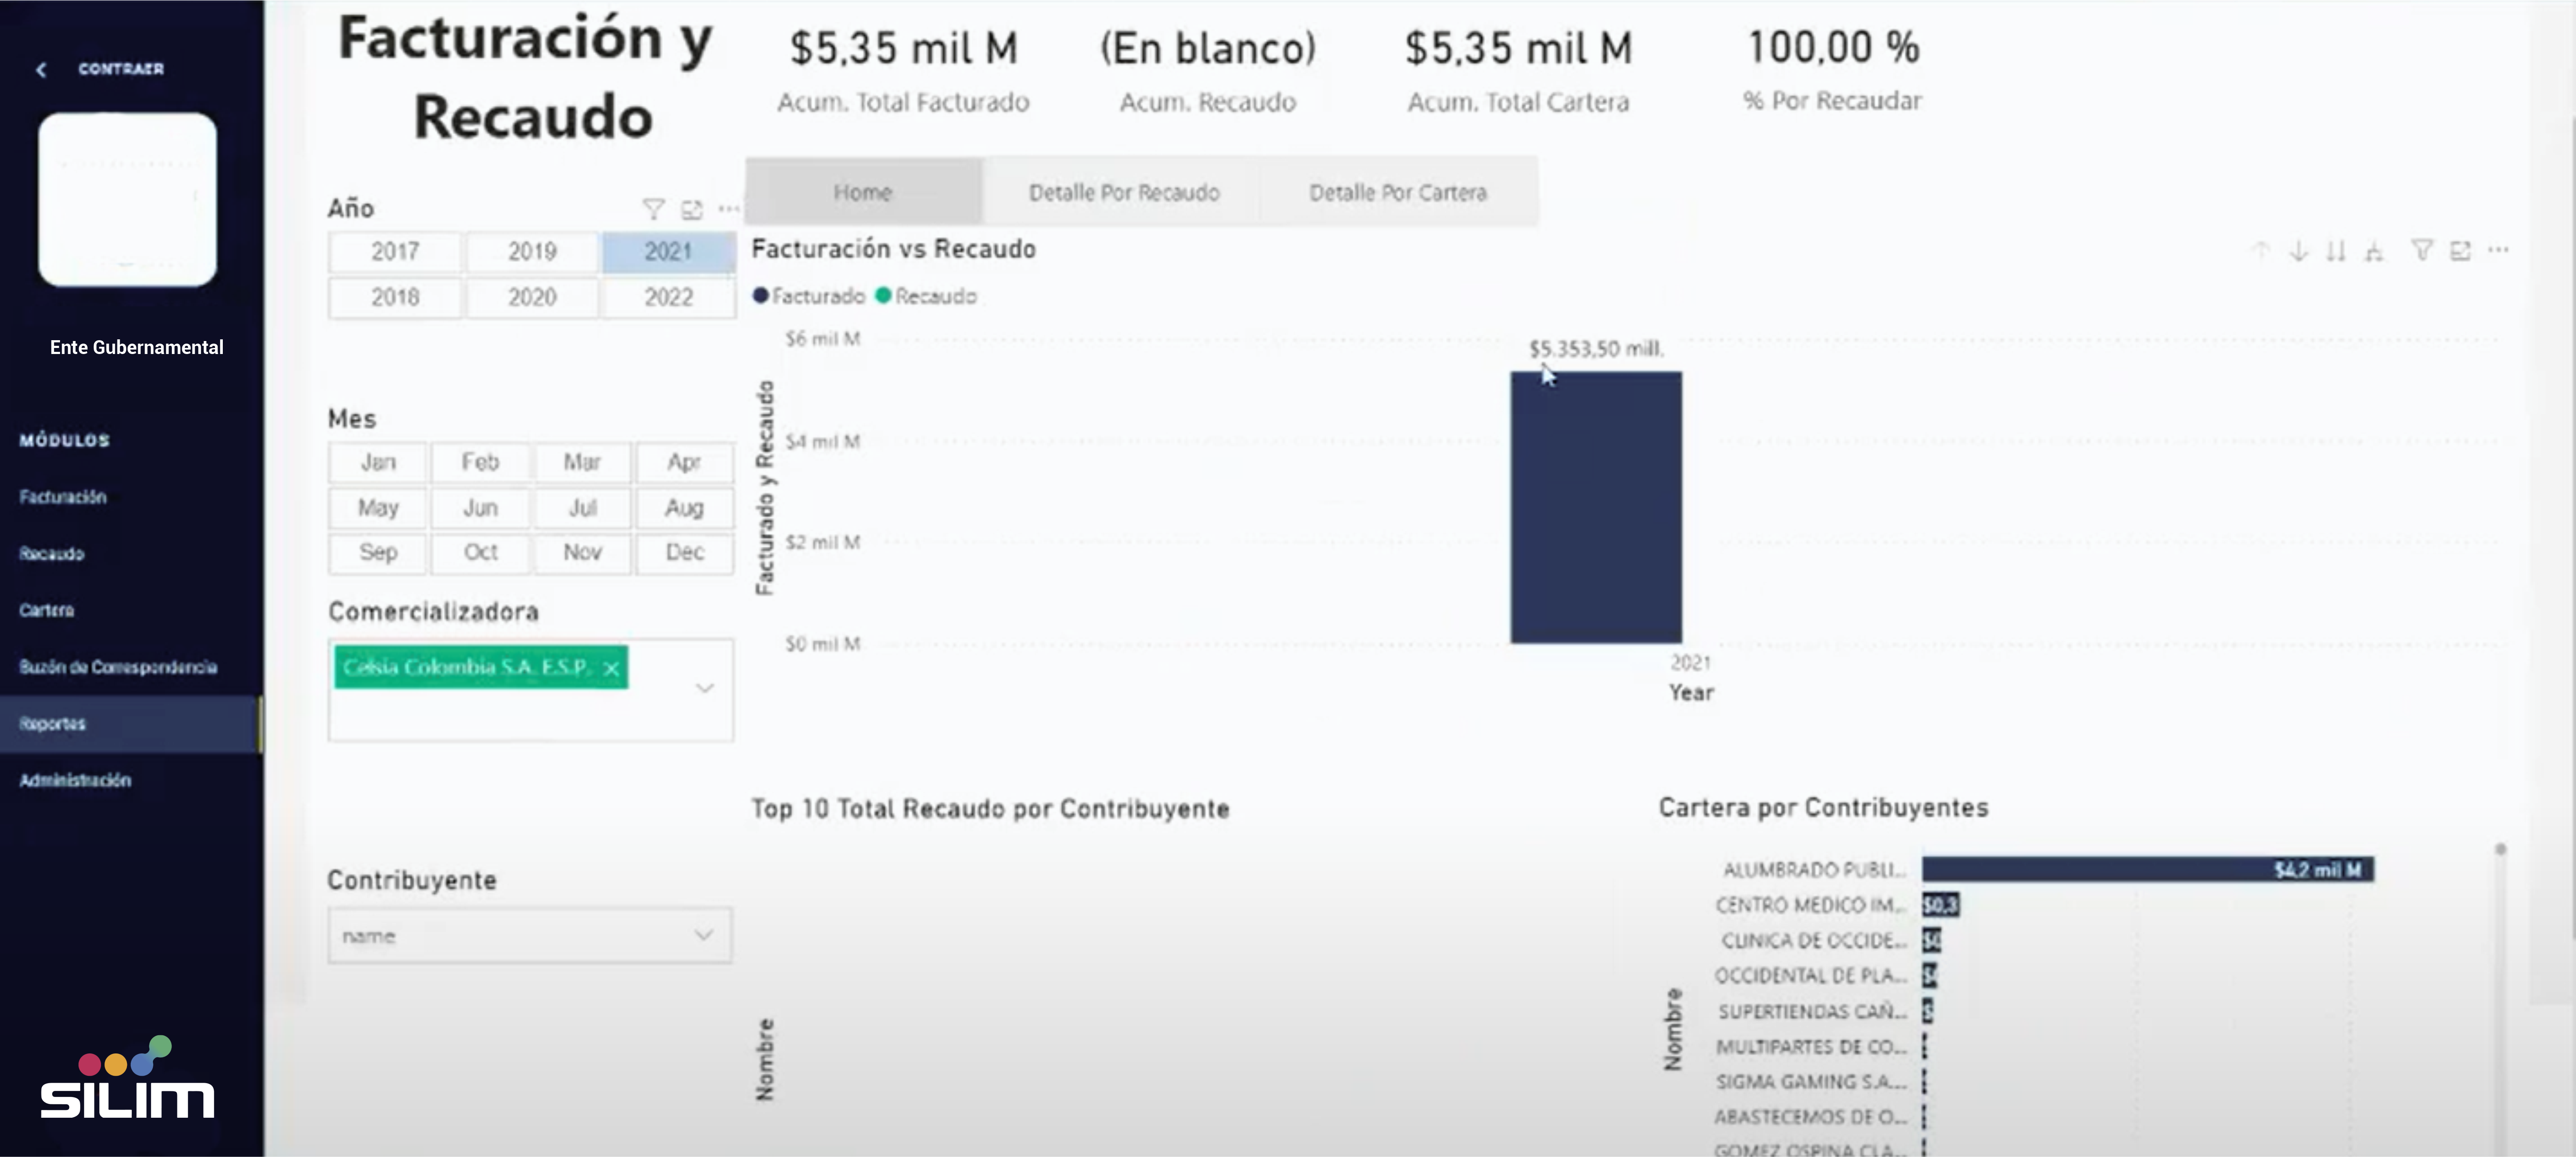Click the drill up arrow on the chart

point(2260,250)
